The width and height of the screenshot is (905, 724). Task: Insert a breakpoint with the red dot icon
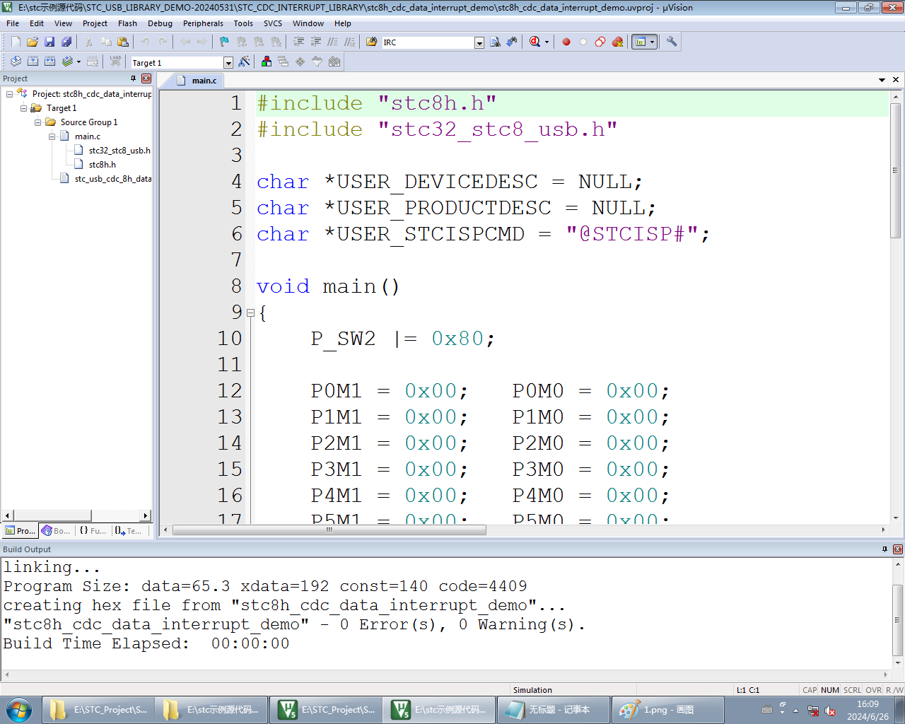(x=566, y=42)
